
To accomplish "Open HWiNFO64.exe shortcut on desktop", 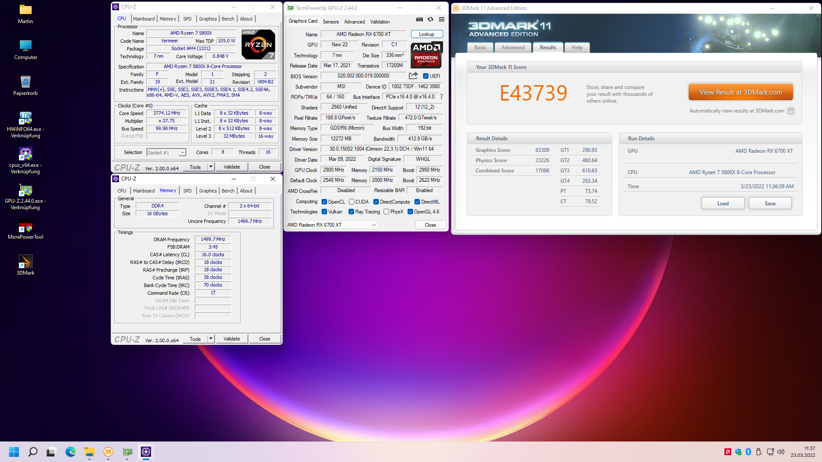I will [25, 124].
